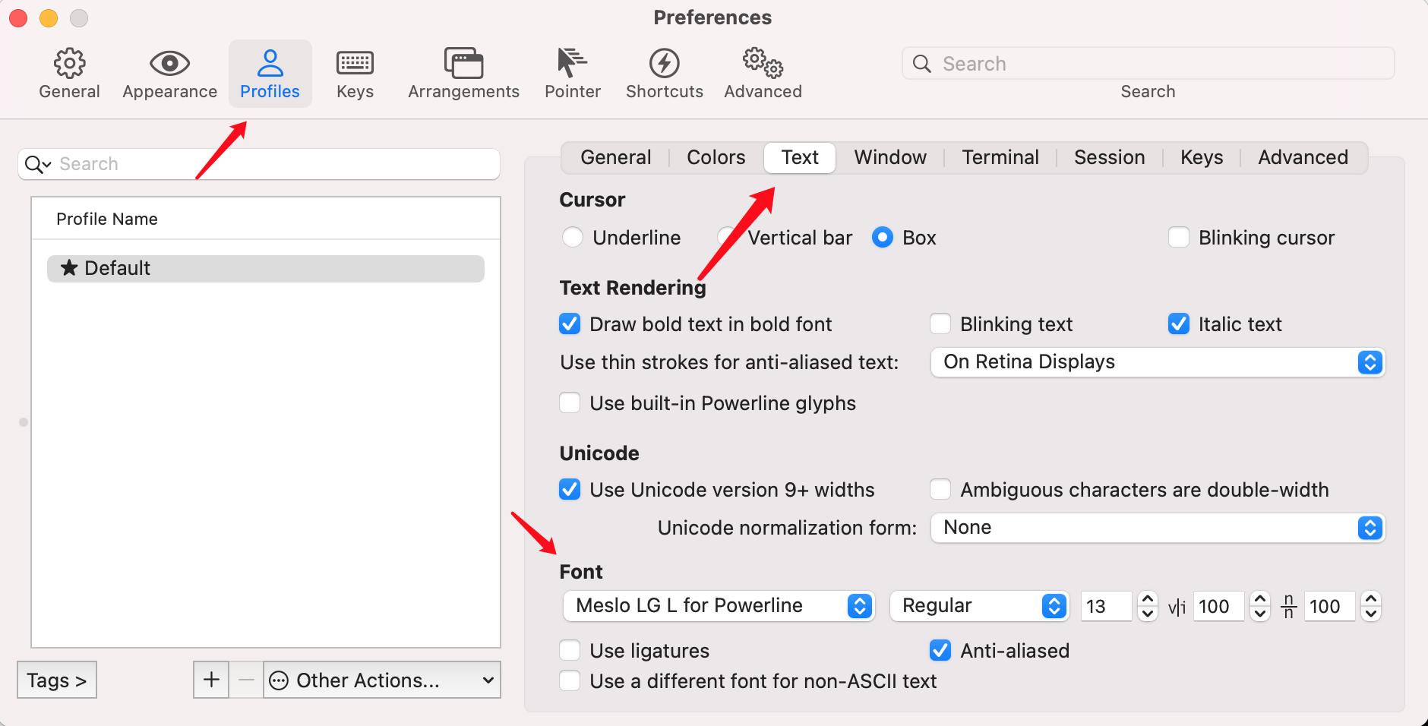Click the profile list search field
1428x726 pixels.
pyautogui.click(x=259, y=164)
